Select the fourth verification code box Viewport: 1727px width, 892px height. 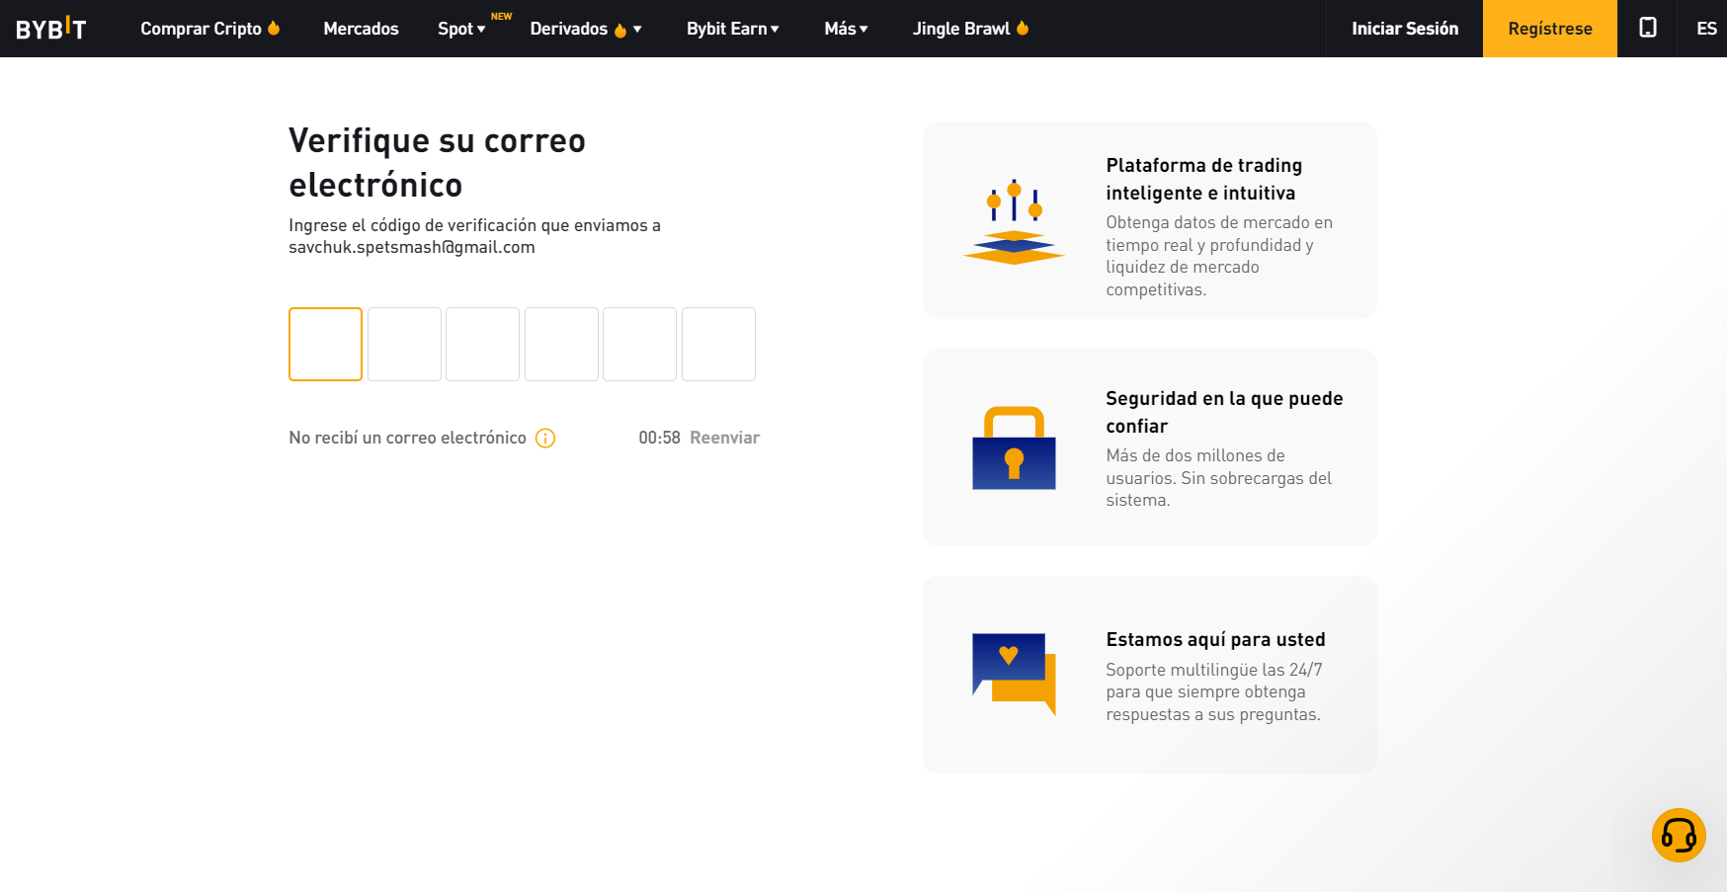561,344
